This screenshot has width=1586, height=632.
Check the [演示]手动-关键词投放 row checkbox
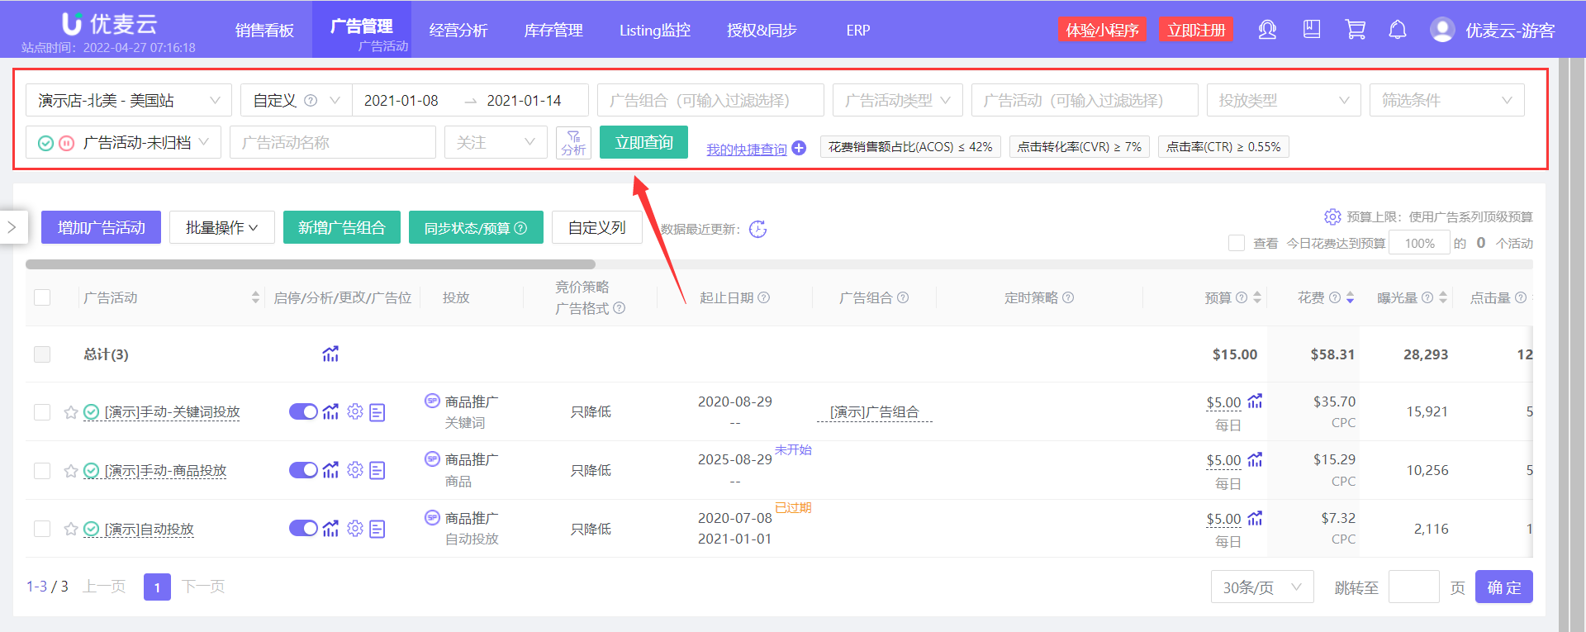point(42,412)
